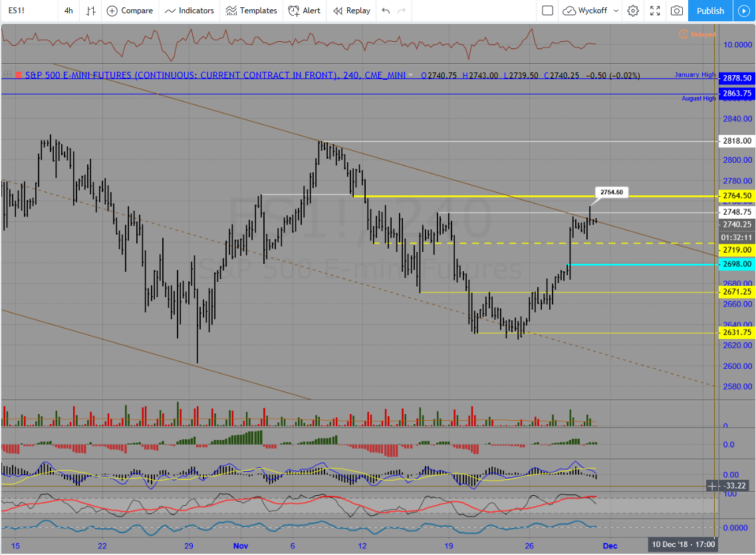Open the 4h timeframe selector
The image size is (756, 555).
(x=68, y=11)
